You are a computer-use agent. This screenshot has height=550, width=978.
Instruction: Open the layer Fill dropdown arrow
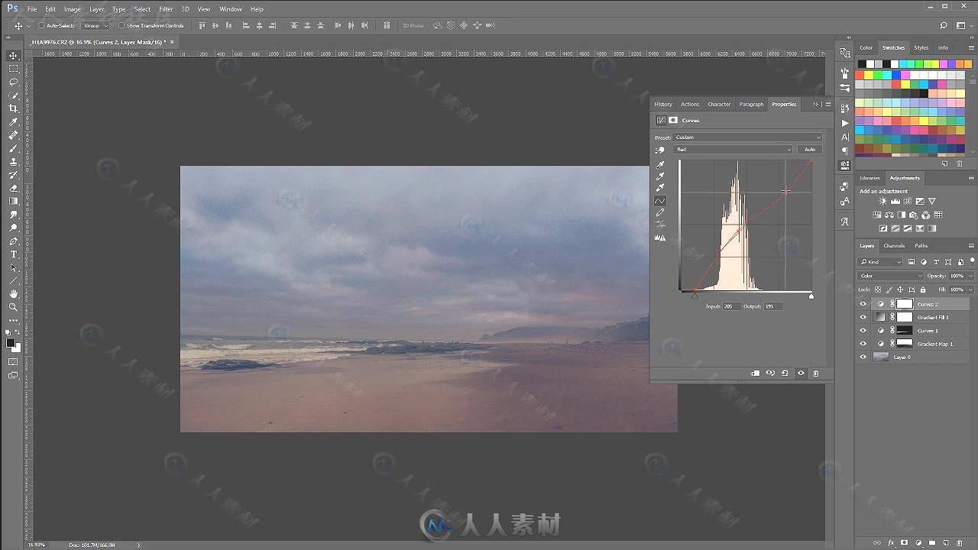[970, 290]
